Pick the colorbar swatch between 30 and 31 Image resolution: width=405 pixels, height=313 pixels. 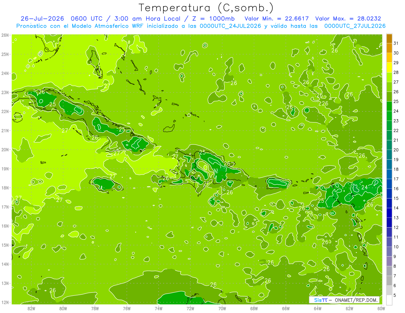pyautogui.click(x=389, y=48)
